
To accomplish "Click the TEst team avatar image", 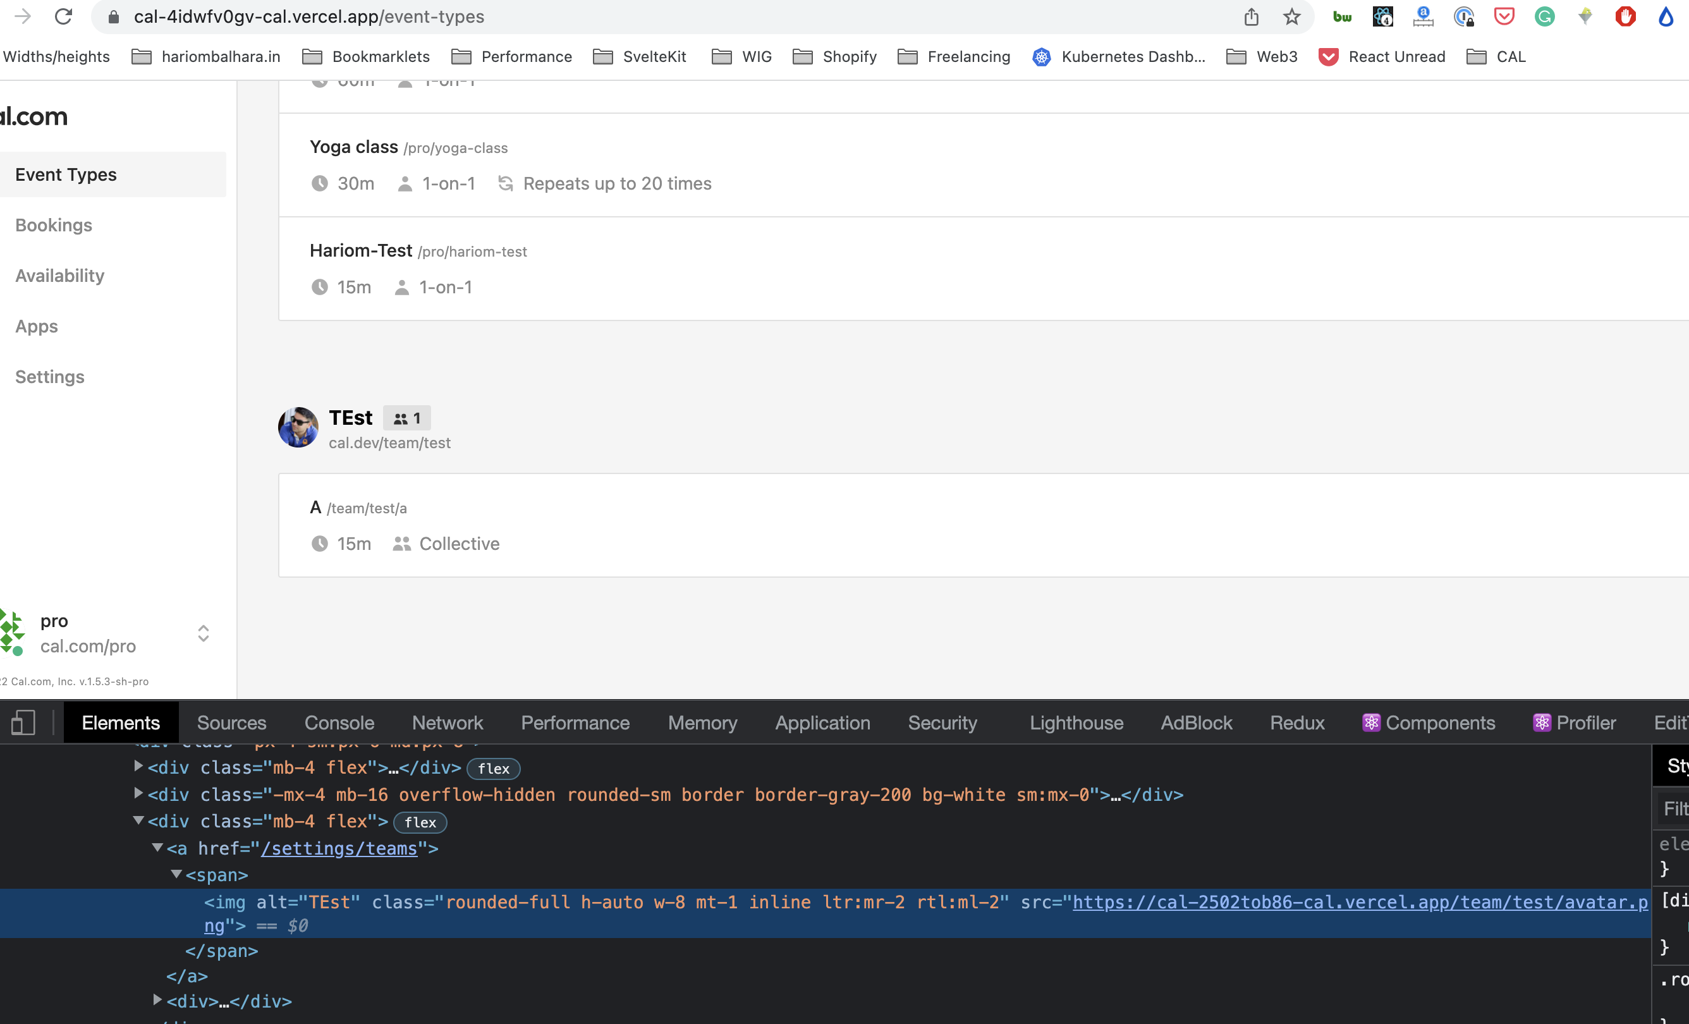I will click(298, 427).
